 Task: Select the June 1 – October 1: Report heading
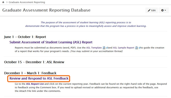(x=25, y=37)
